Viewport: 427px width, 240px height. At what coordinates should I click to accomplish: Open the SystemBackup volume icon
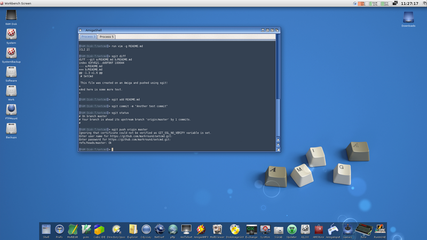(x=11, y=53)
